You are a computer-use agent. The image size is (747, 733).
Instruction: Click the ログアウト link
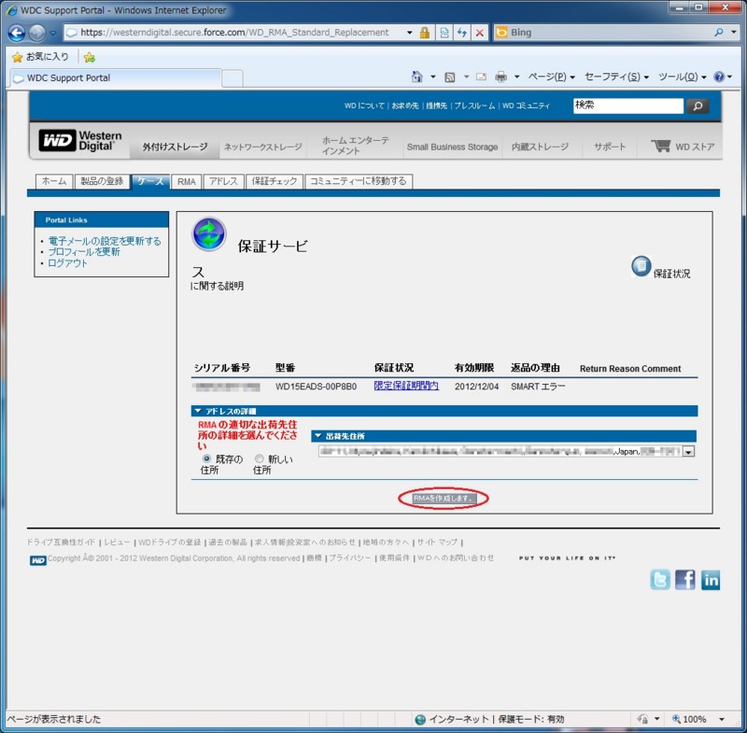[x=67, y=263]
